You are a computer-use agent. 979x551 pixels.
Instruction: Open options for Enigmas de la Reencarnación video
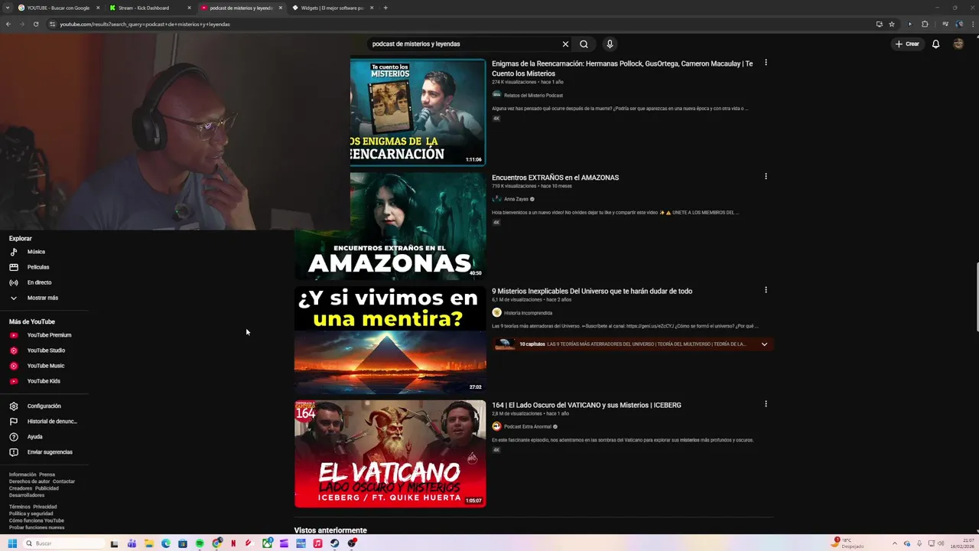tap(766, 63)
